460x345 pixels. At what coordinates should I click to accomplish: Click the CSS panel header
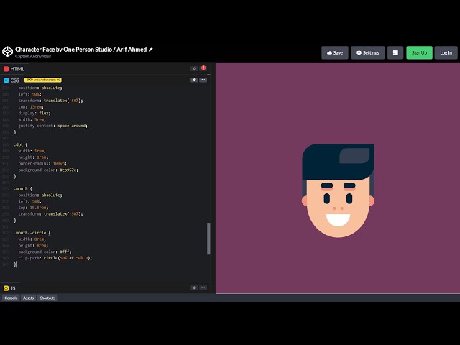click(11, 80)
